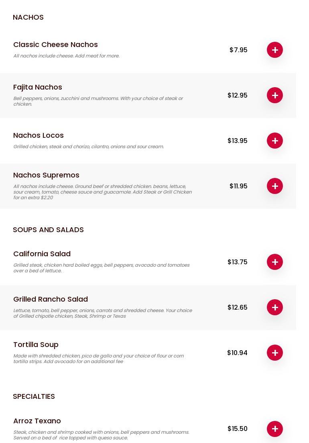
Task: Select Grilled Rancho Salad title
Action: point(51,299)
